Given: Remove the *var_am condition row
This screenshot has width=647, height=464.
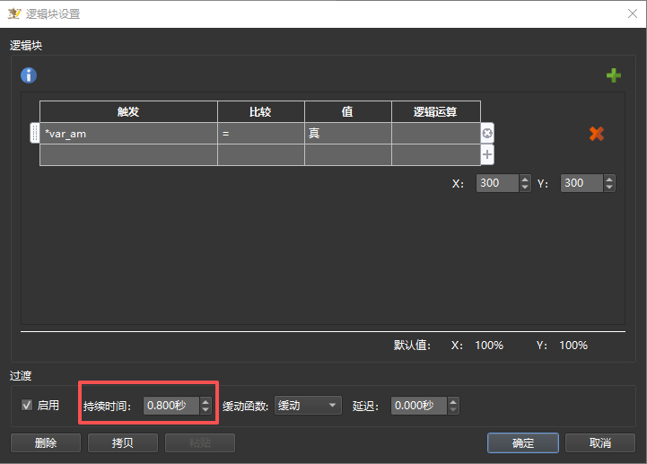Looking at the screenshot, I should [x=487, y=134].
